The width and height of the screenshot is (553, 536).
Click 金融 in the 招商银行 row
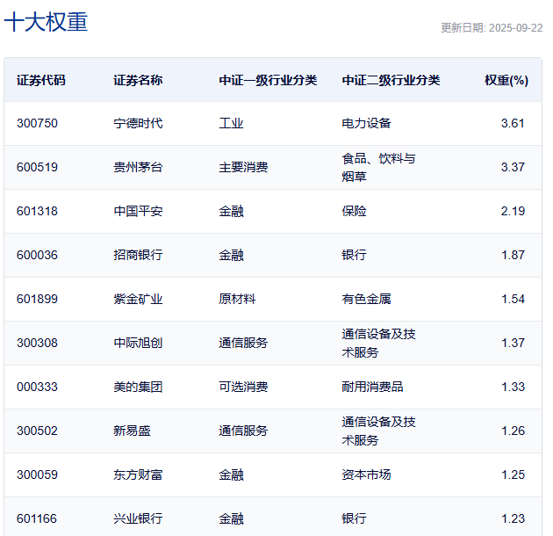pyautogui.click(x=231, y=255)
